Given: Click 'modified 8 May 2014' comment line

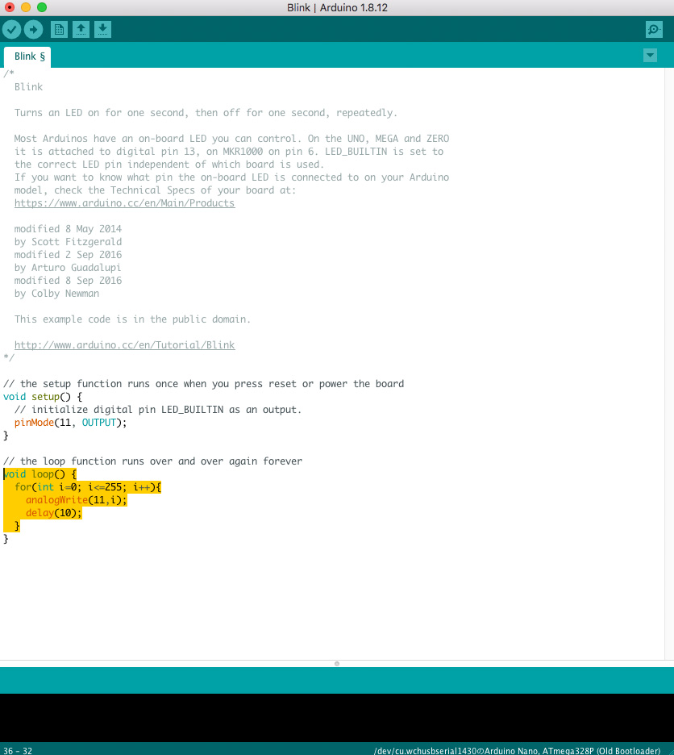Looking at the screenshot, I should tap(68, 229).
